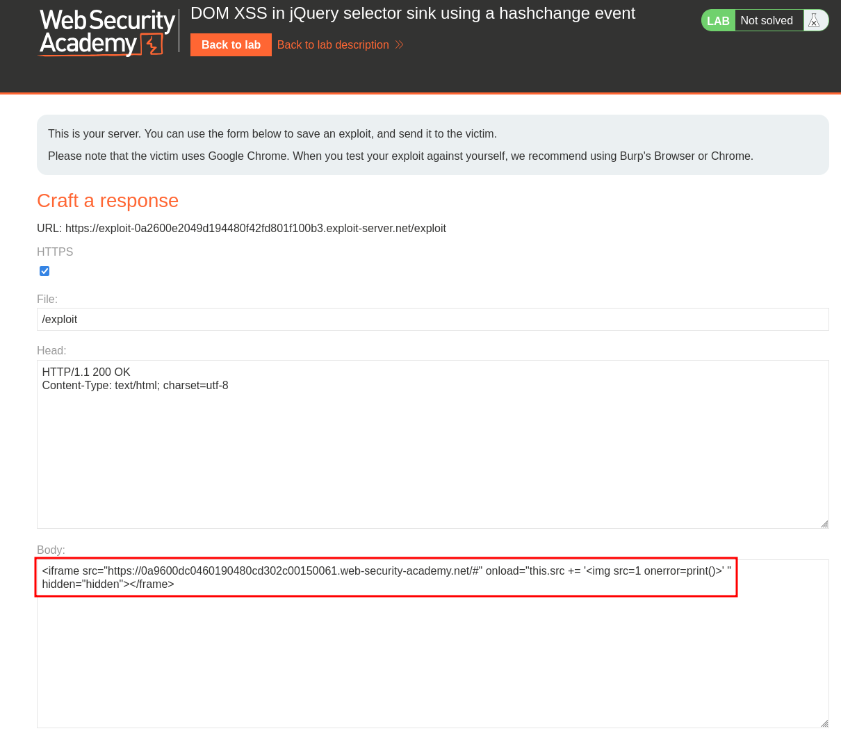The width and height of the screenshot is (841, 747).
Task: Toggle the HTTPS checkbox
Action: pyautogui.click(x=44, y=271)
